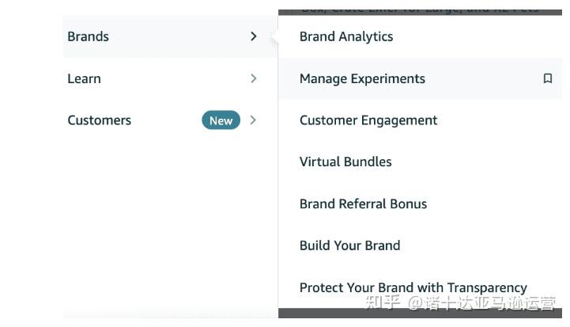Click the @诺十达亚马逊运营 watermark handle
The image size is (570, 327).
click(x=481, y=303)
